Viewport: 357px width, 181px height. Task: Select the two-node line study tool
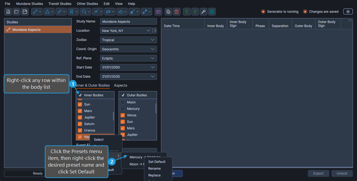click(x=146, y=12)
